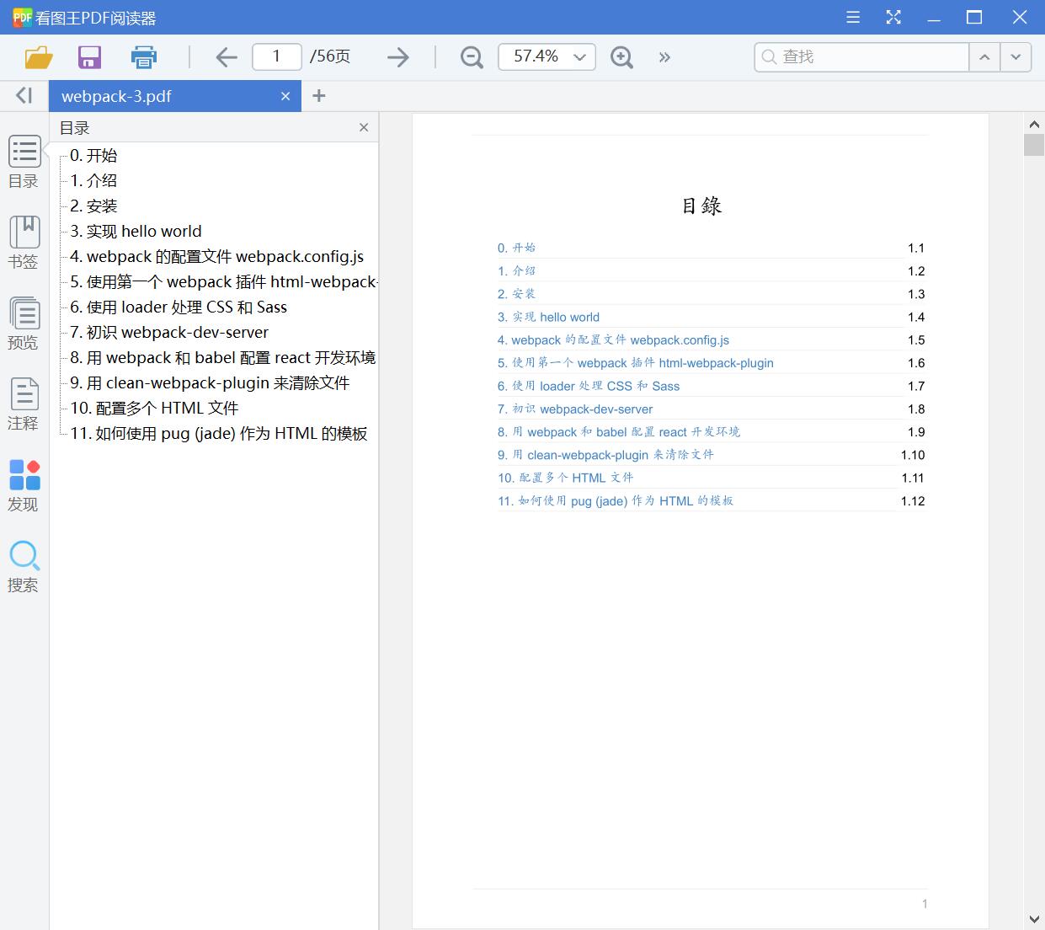Follow page link '10. 配置多个 HTML 文件'
Screen dimensions: 1045x930
[x=565, y=478]
